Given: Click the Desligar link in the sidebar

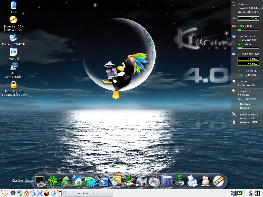Looking at the screenshot, I should point(244,104).
